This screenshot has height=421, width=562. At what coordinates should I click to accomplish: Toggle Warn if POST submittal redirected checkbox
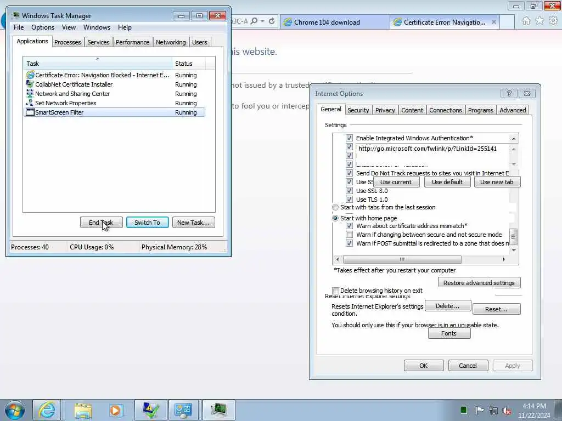pos(349,243)
